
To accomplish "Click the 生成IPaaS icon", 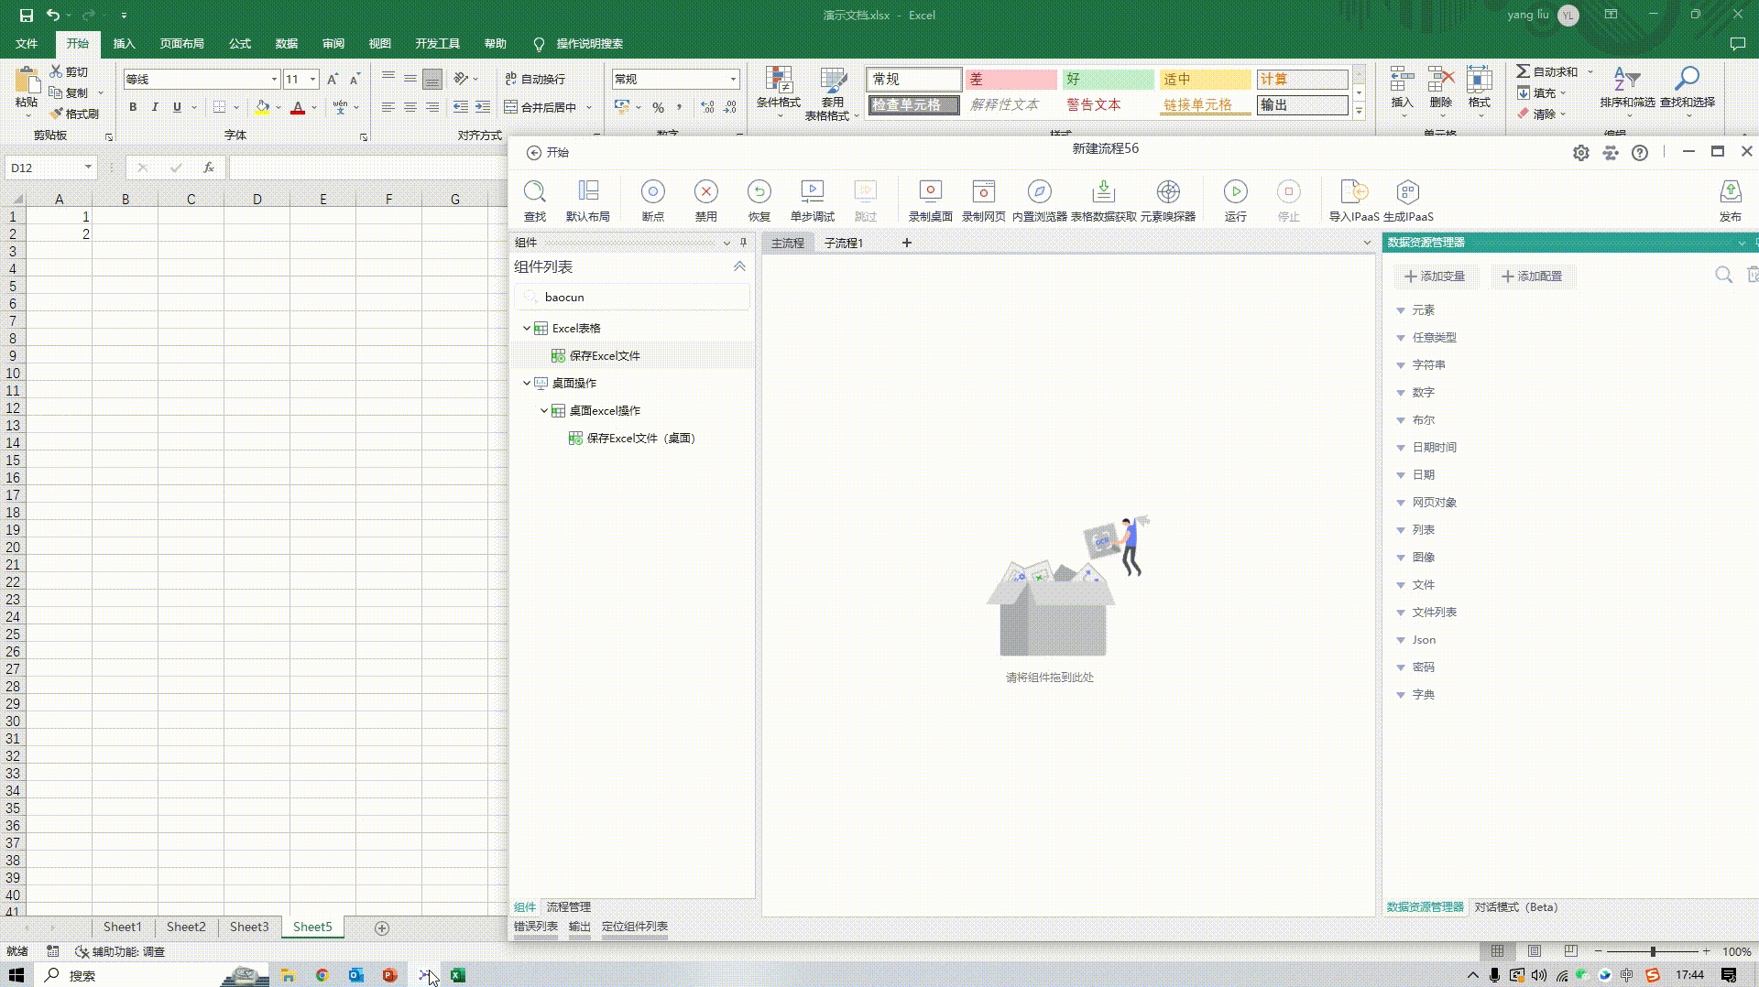I will [x=1407, y=191].
